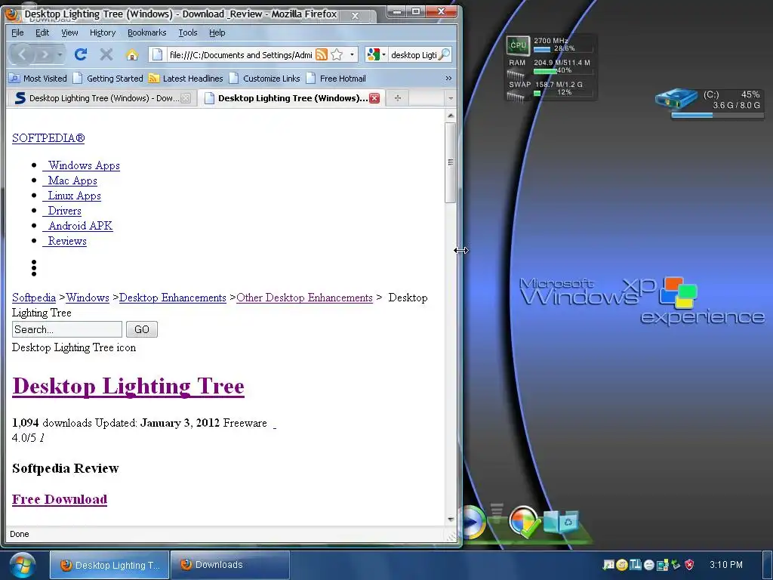Open the File menu

point(17,32)
